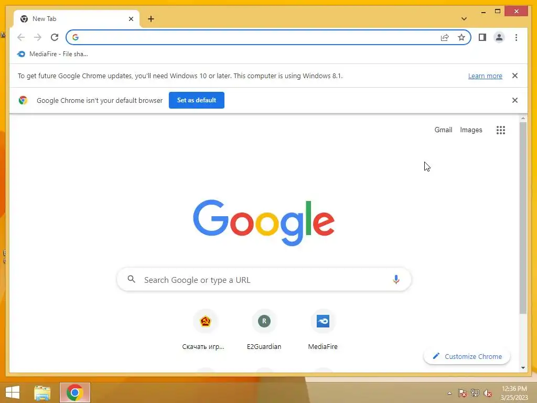Open the profile avatar menu

click(499, 37)
